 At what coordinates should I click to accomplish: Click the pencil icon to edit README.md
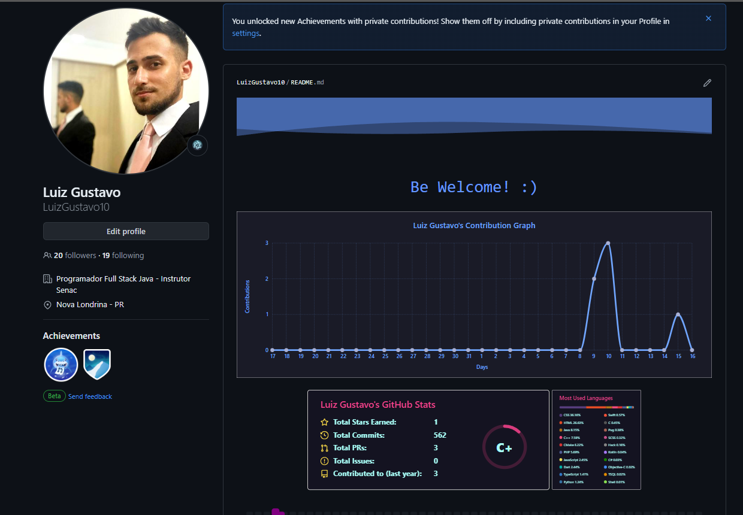pos(707,83)
